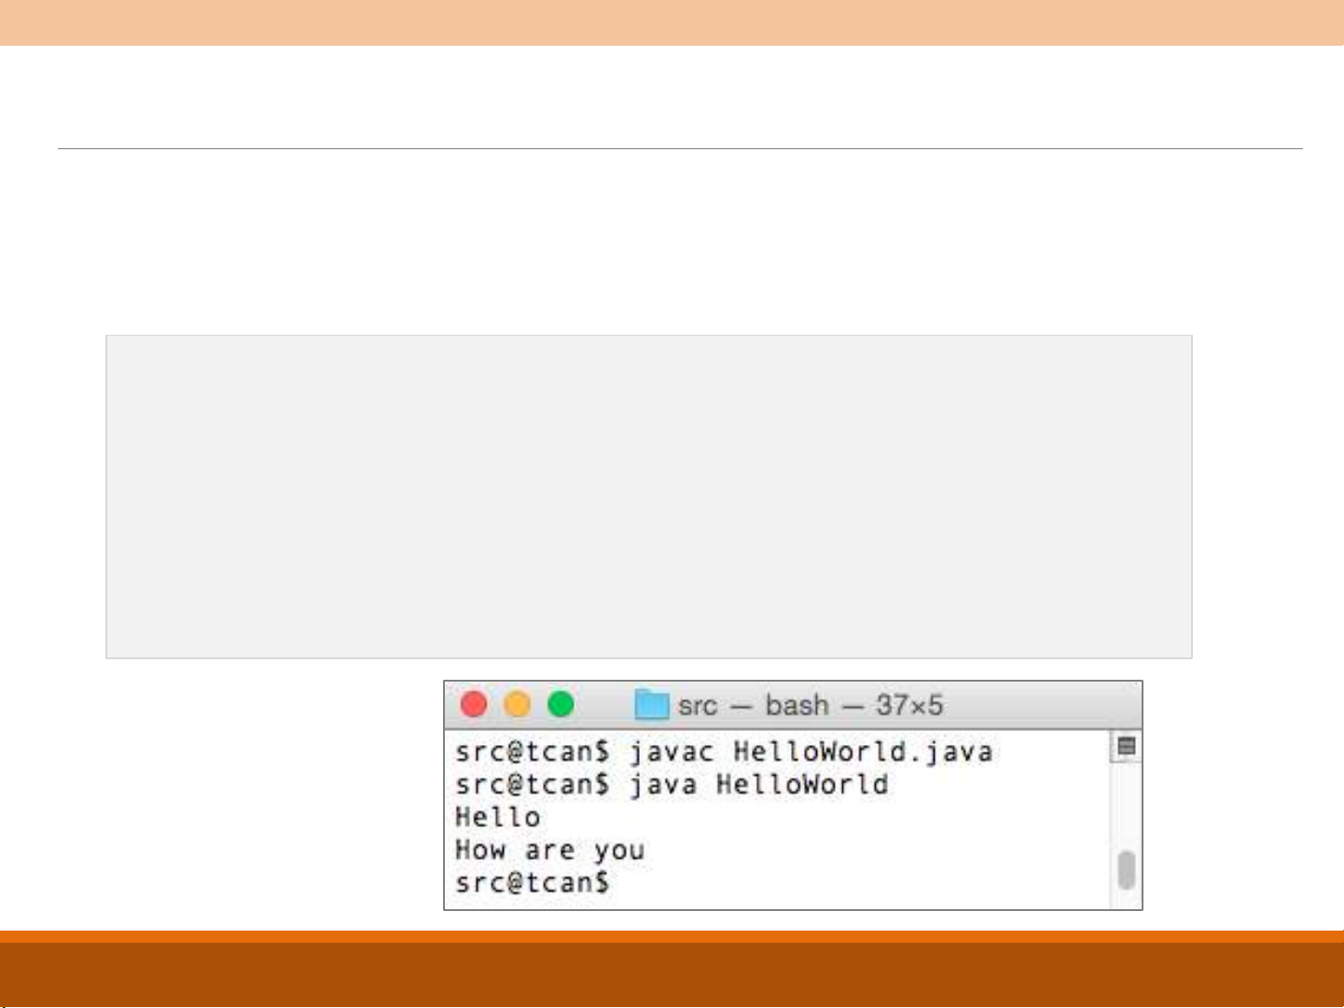Click HelloWorld.java filename in the terminal

862,752
